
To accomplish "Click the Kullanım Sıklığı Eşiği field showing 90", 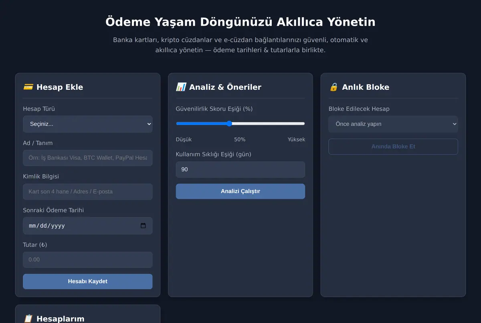I will pos(240,170).
